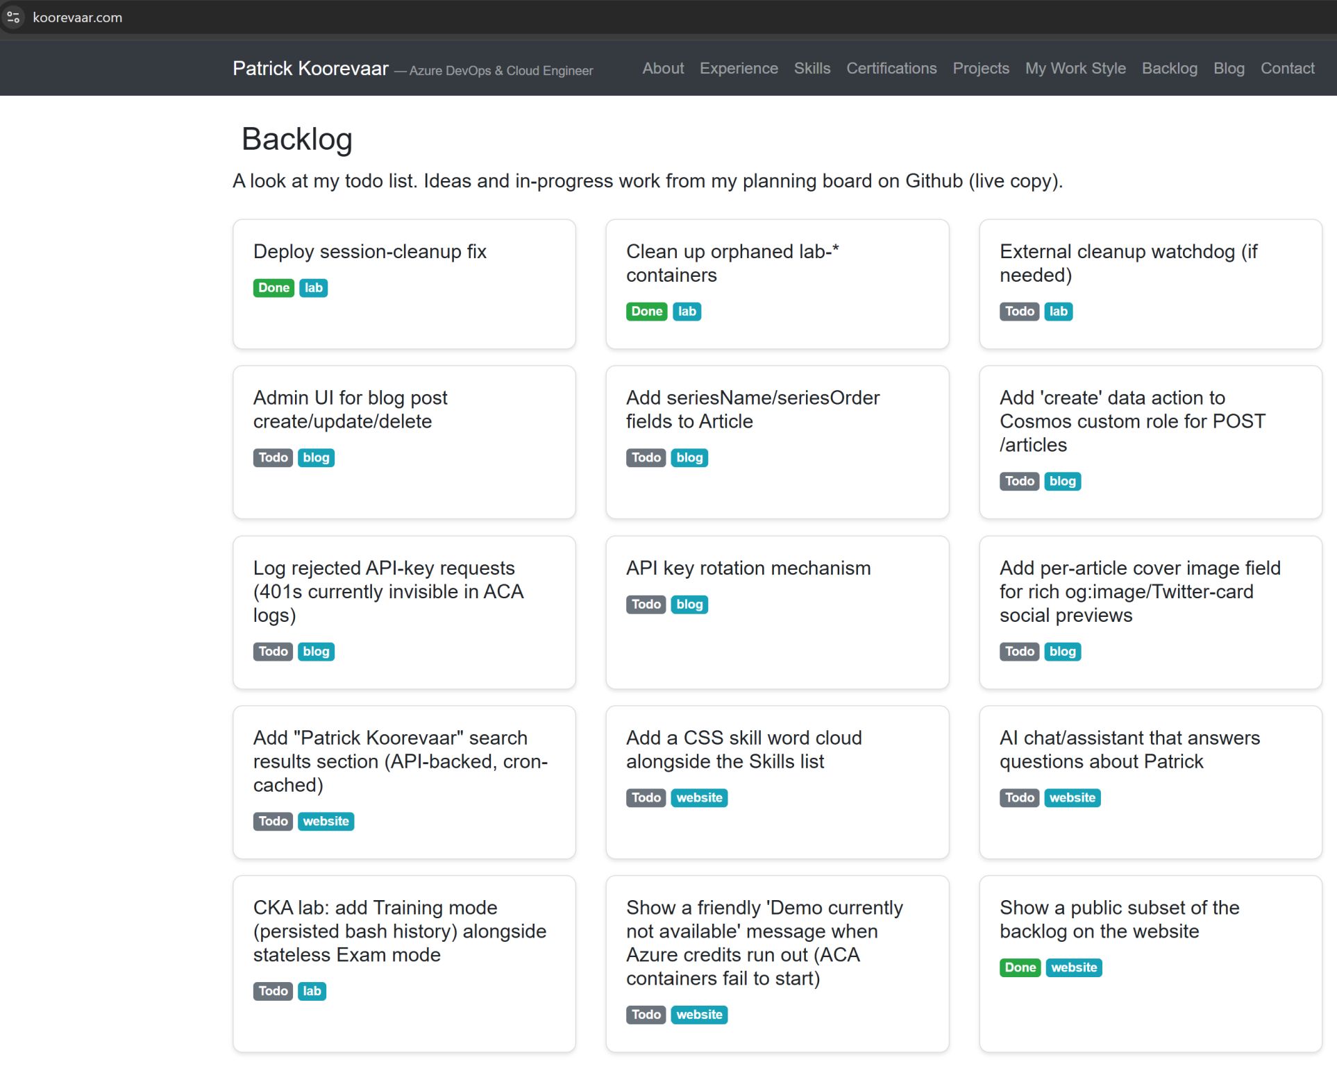Click website tag on AI chat/assistant card

point(1072,798)
